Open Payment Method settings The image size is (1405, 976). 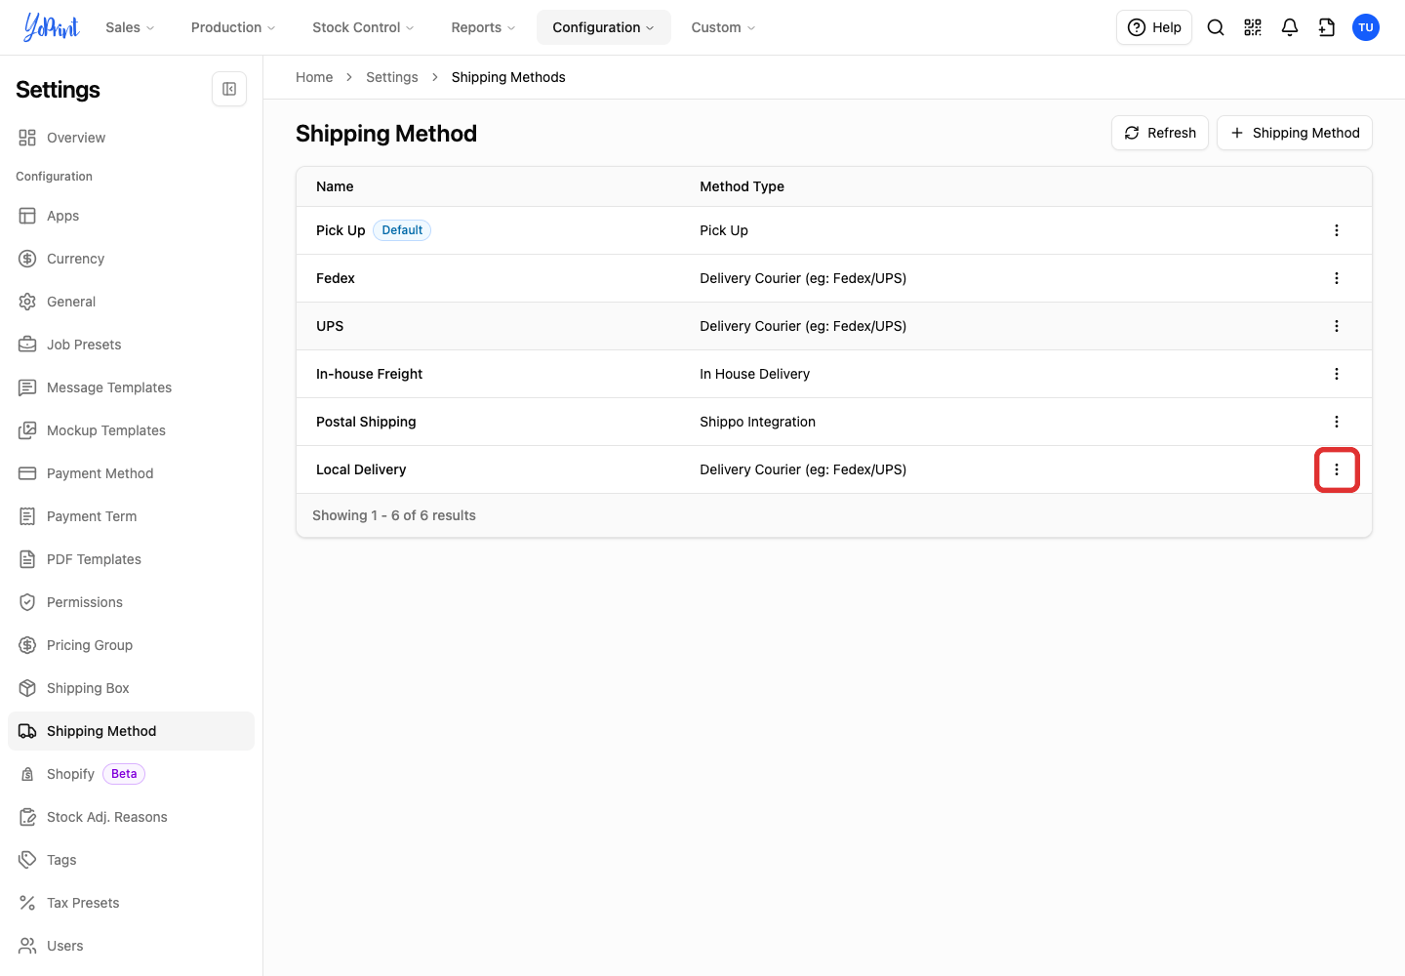pyautogui.click(x=131, y=473)
